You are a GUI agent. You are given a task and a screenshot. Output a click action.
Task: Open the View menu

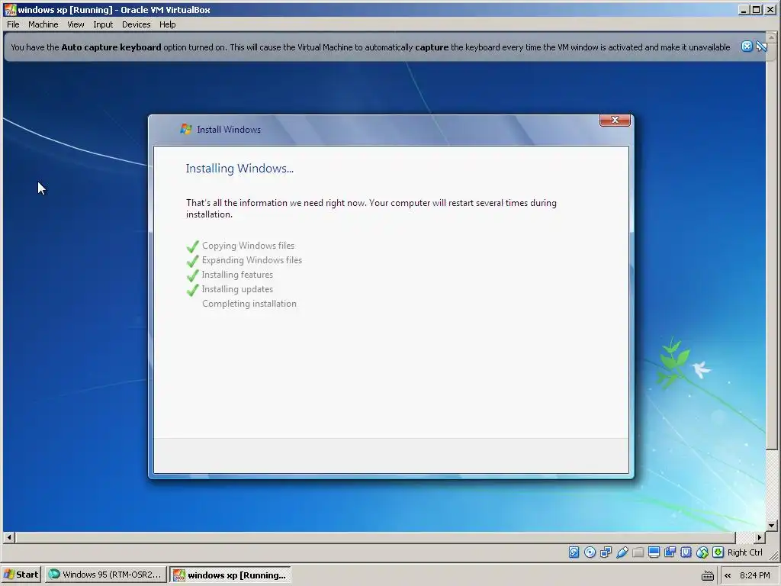76,24
